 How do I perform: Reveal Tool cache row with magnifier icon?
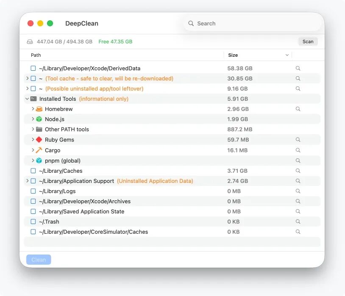tap(298, 78)
